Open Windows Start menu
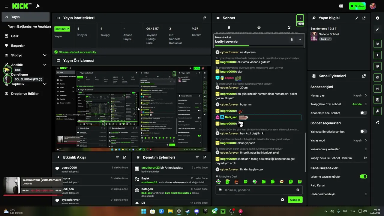The height and width of the screenshot is (216, 384). pos(144,211)
